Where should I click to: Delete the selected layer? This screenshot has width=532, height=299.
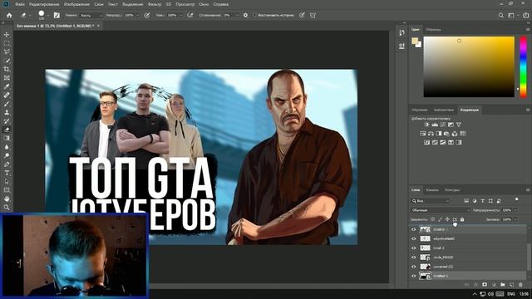pyautogui.click(x=520, y=285)
